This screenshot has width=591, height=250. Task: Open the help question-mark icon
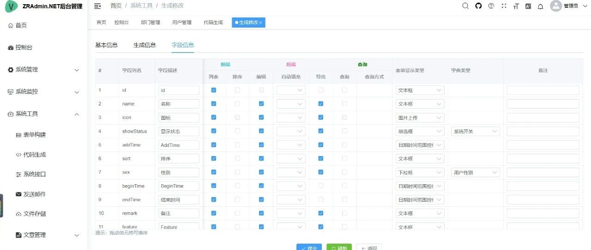pos(491,6)
